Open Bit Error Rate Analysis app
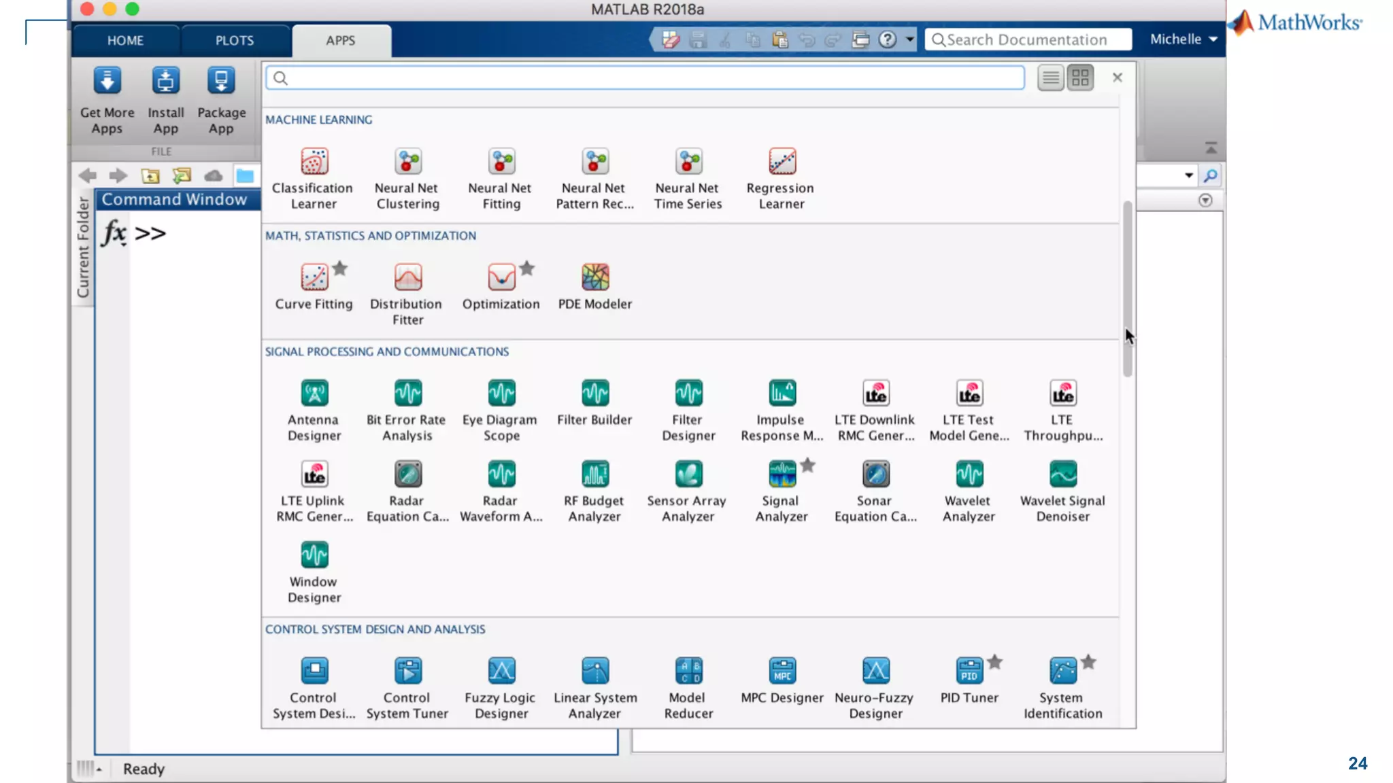 (407, 410)
